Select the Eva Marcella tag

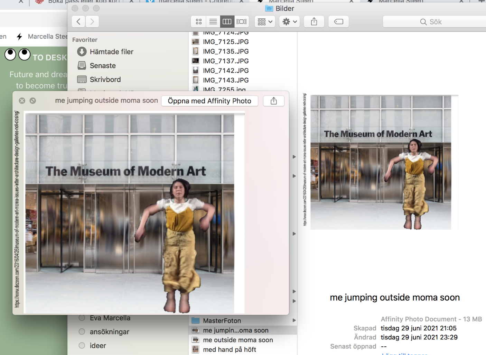110,318
